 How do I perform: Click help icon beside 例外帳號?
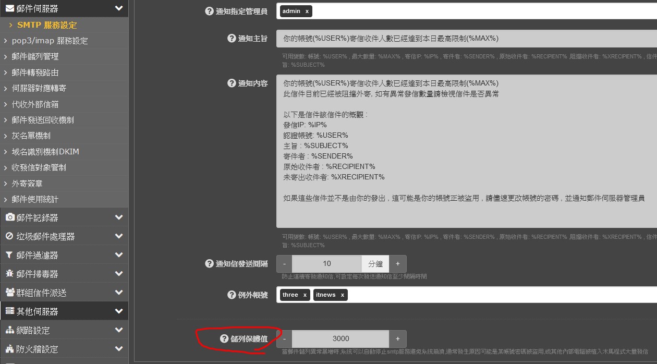click(232, 295)
